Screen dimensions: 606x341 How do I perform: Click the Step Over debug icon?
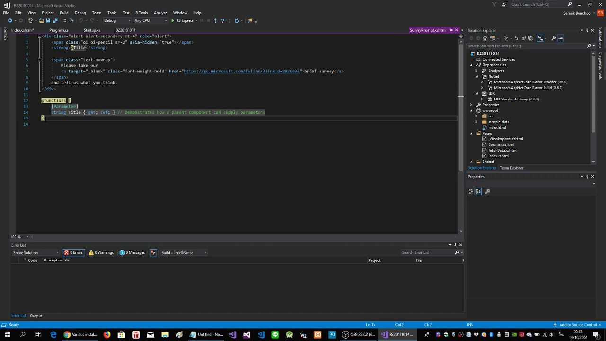coord(223,20)
